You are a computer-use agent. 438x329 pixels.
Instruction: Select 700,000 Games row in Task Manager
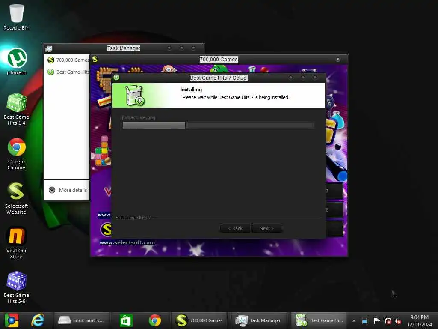[67, 60]
